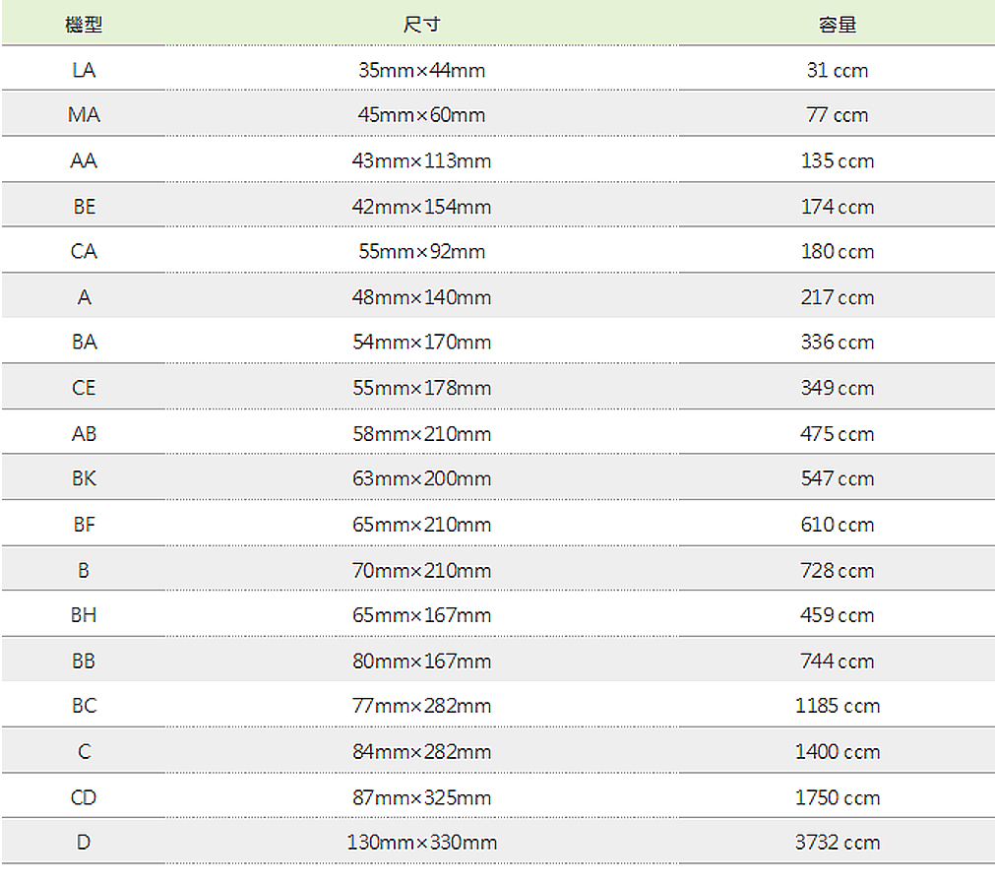Image resolution: width=995 pixels, height=882 pixels.
Task: Click the 尺寸 column header
Action: click(421, 25)
